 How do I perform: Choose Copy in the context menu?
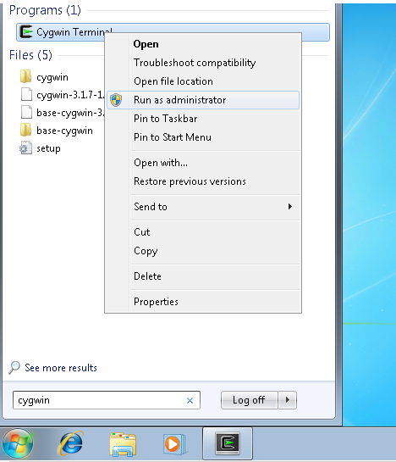pyautogui.click(x=203, y=251)
